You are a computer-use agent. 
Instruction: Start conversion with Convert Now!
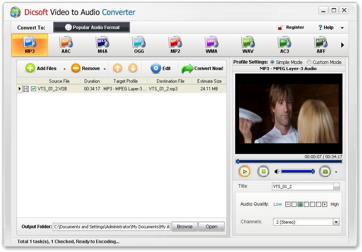pyautogui.click(x=202, y=69)
